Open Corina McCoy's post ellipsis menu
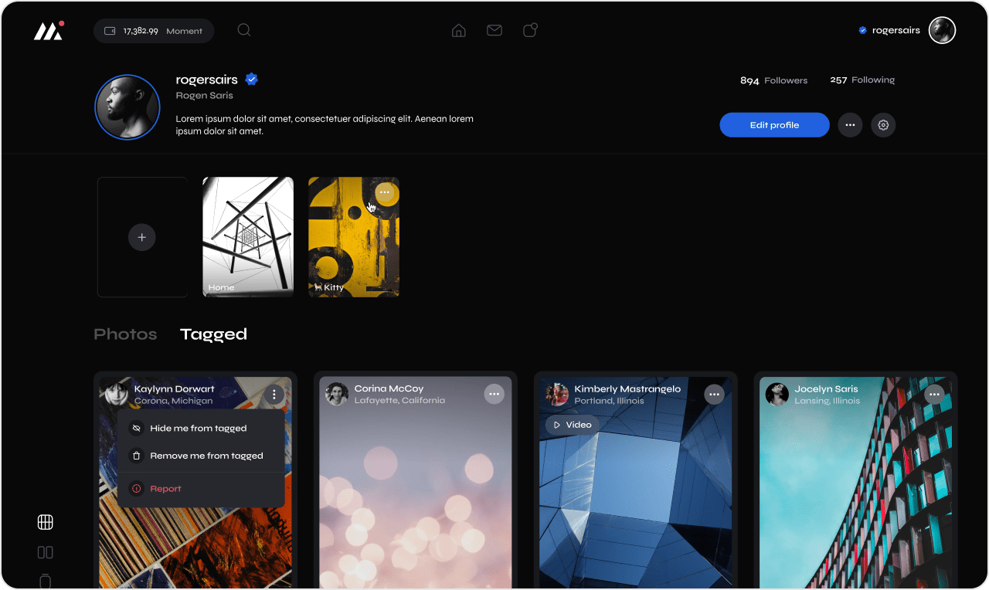The width and height of the screenshot is (989, 590). pyautogui.click(x=494, y=394)
